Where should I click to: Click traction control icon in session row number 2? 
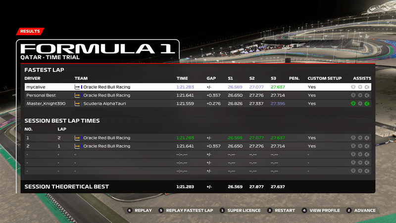point(353,146)
